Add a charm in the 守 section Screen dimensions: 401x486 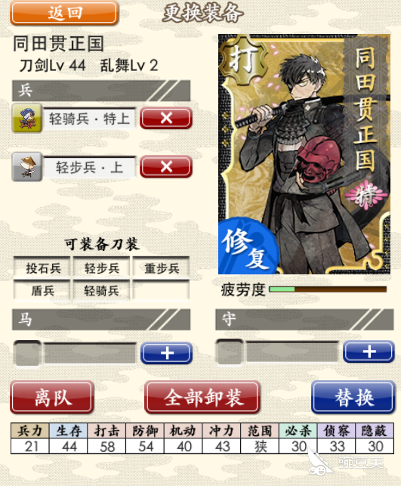pos(369,351)
